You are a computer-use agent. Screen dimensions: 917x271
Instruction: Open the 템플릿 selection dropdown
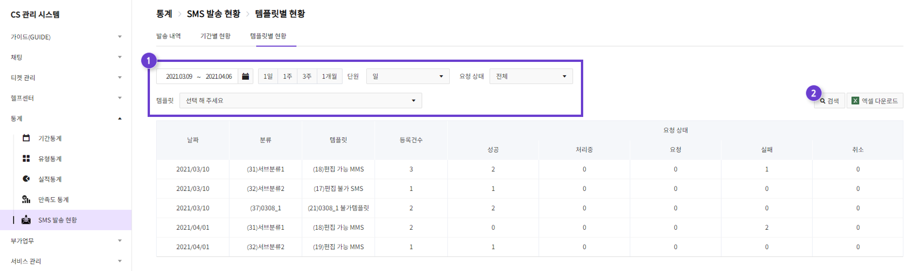301,100
